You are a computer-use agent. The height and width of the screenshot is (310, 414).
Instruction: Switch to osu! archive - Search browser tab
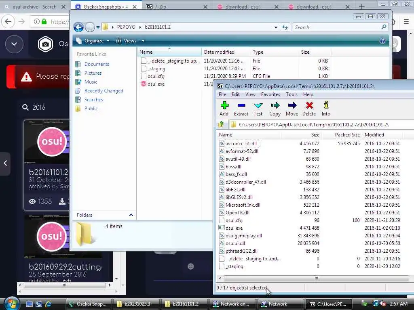click(x=34, y=6)
